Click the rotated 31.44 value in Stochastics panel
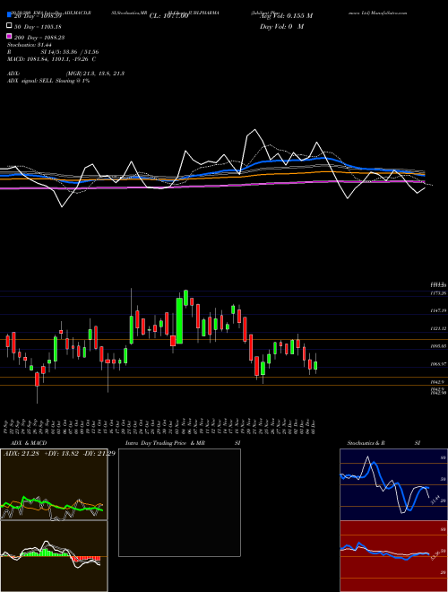This screenshot has height=592, width=448. click(435, 500)
